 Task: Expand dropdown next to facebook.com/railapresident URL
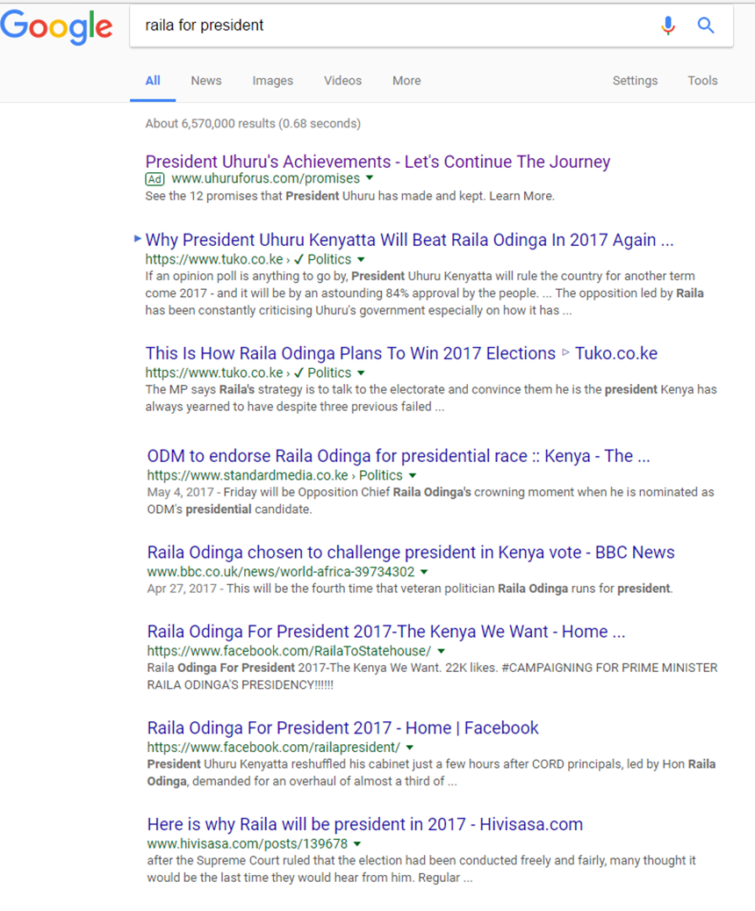[x=410, y=748]
